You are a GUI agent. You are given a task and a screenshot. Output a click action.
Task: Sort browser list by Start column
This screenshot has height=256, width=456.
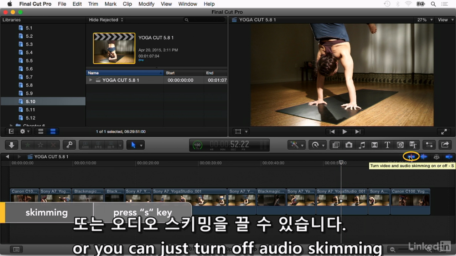coord(183,73)
